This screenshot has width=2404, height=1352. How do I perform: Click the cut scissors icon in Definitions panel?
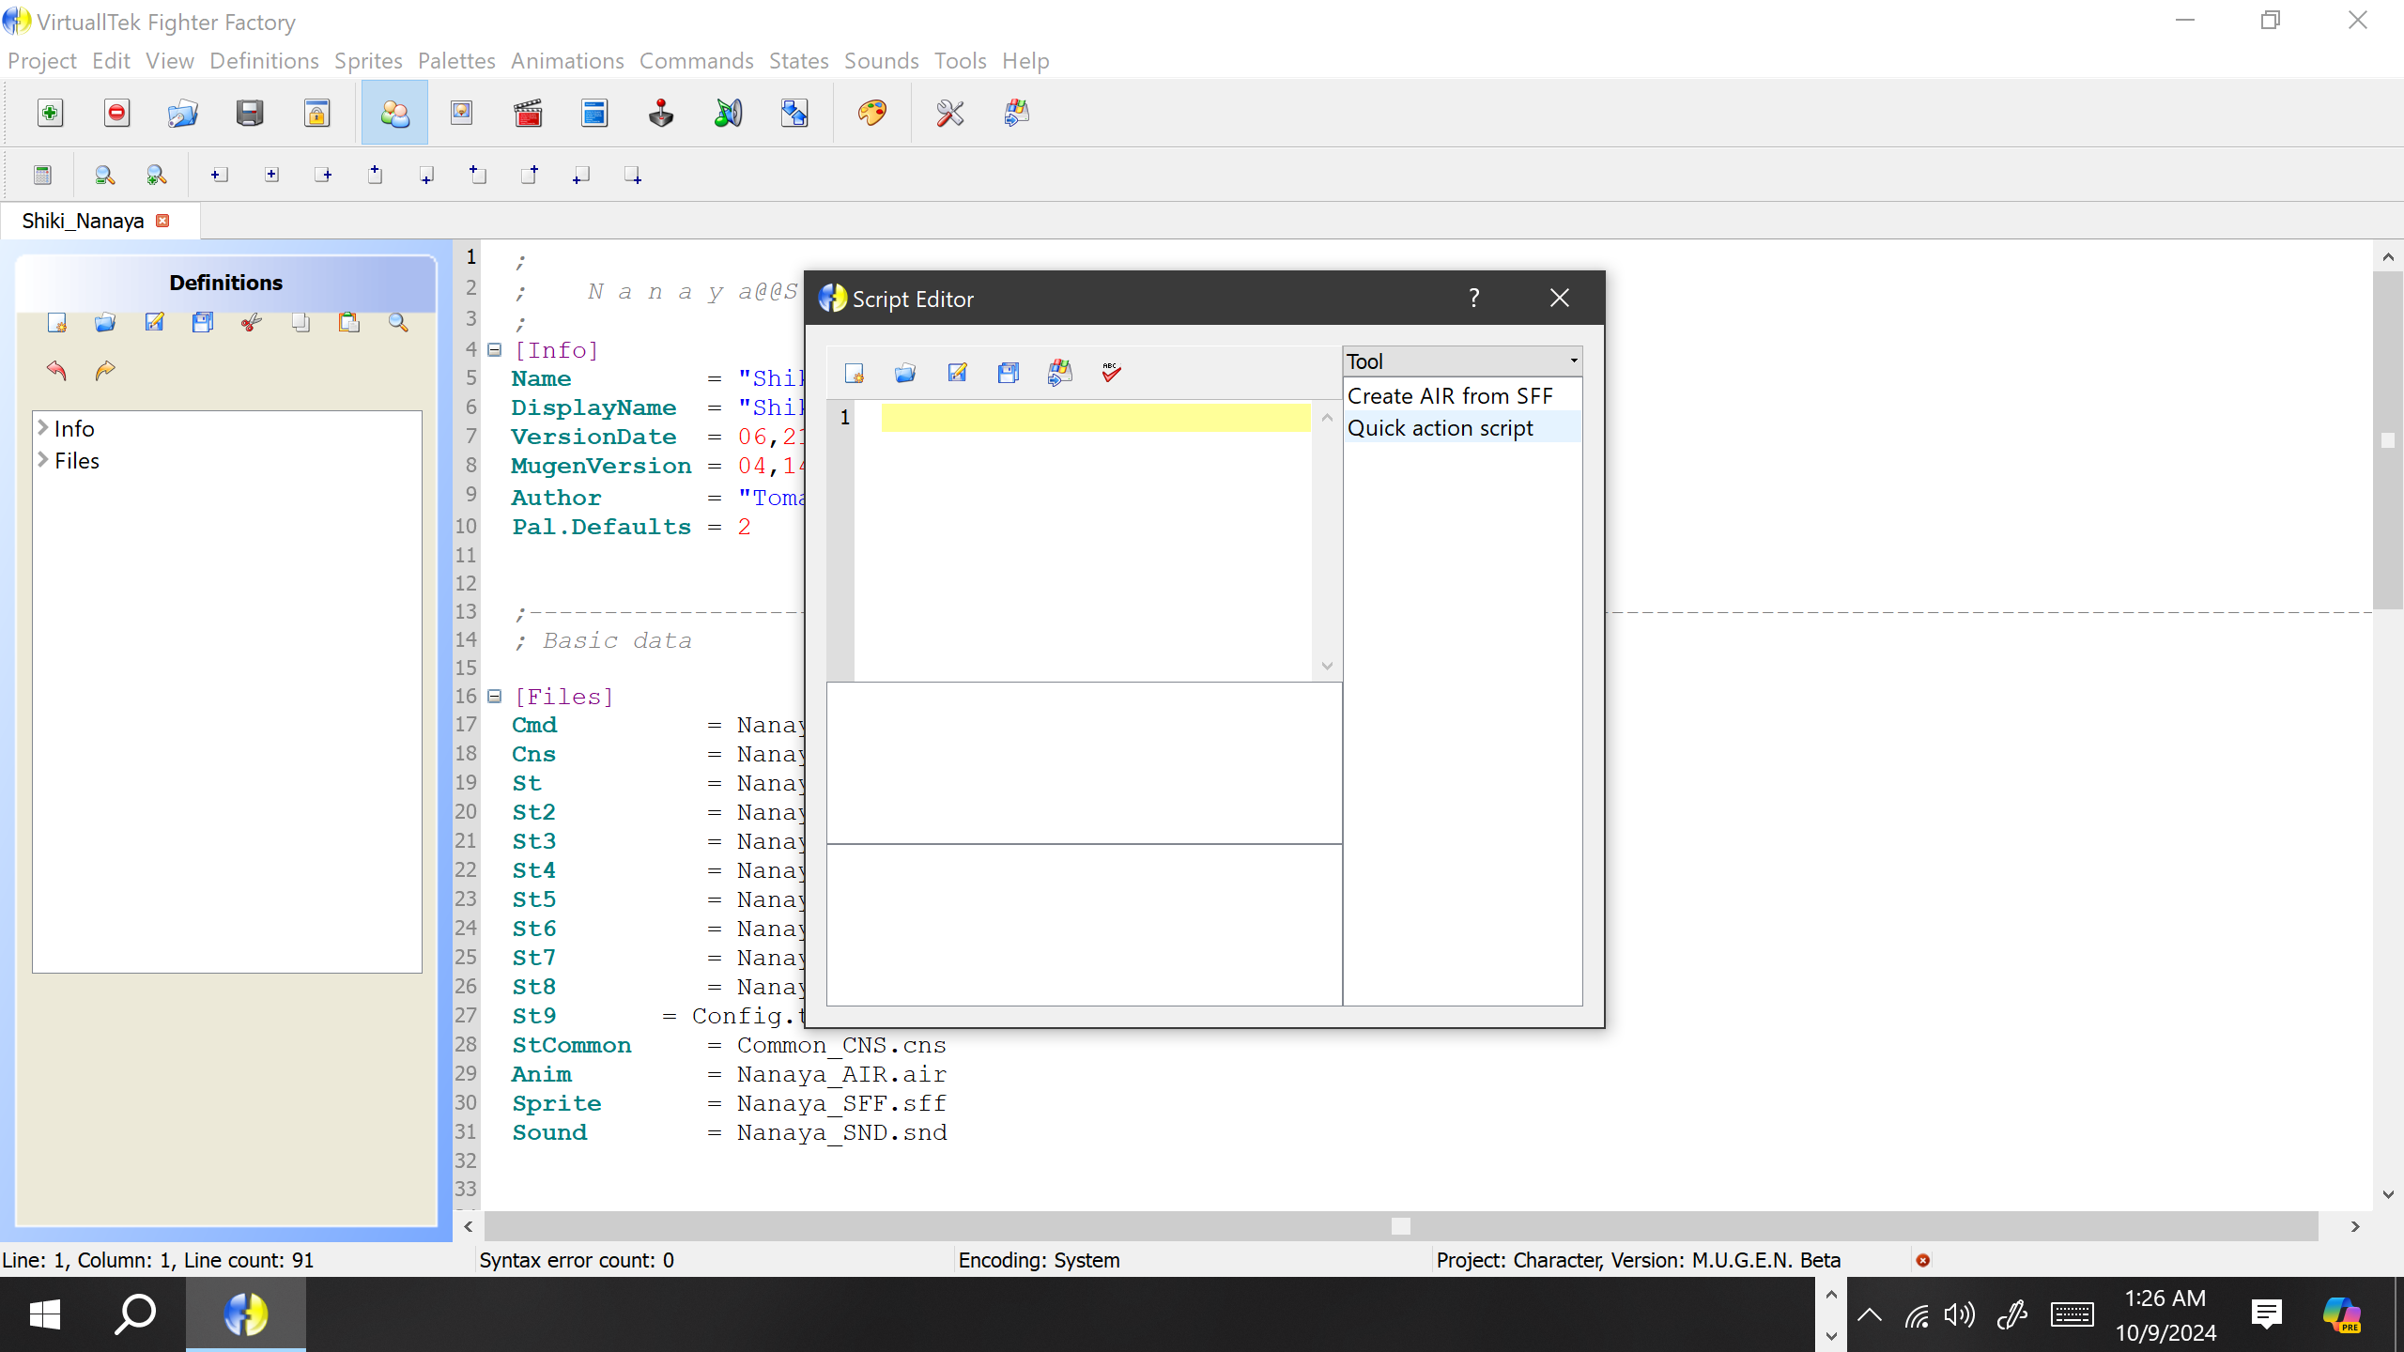tap(251, 323)
